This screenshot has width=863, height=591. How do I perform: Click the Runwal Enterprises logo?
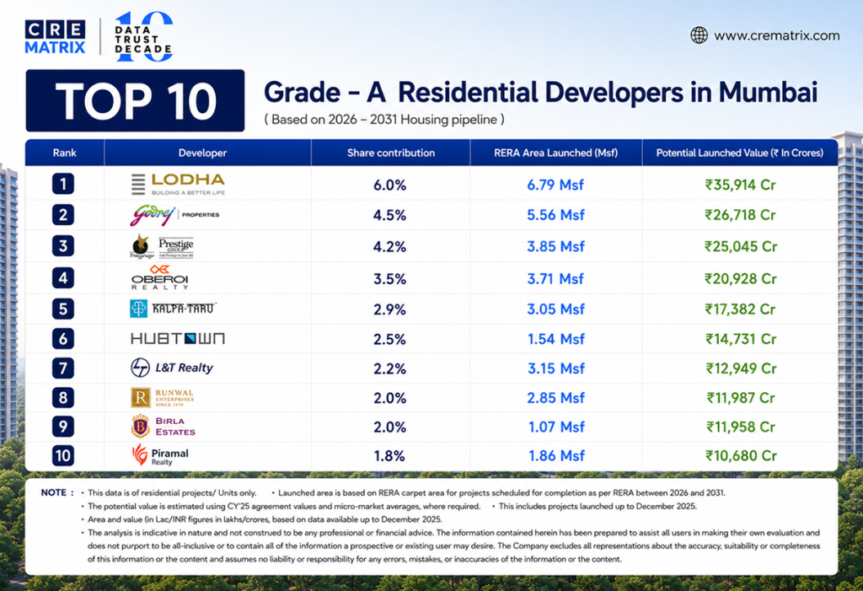pyautogui.click(x=163, y=397)
